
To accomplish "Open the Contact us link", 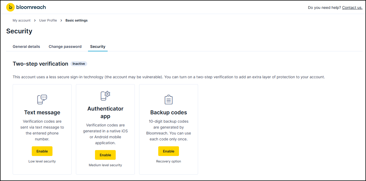I will [352, 8].
